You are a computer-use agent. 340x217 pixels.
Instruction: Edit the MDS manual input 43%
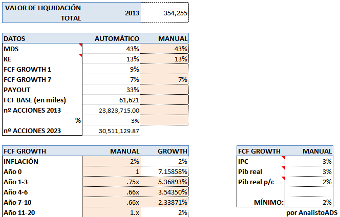[x=164, y=49]
